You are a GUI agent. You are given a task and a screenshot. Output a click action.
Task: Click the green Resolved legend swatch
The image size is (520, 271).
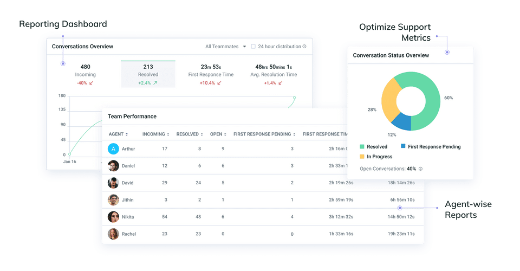(362, 147)
